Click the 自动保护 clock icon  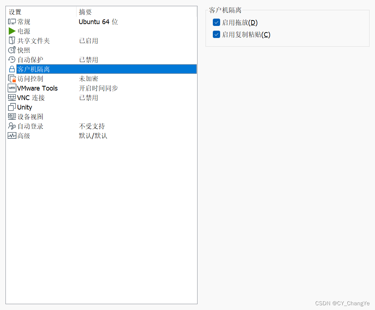coord(12,60)
